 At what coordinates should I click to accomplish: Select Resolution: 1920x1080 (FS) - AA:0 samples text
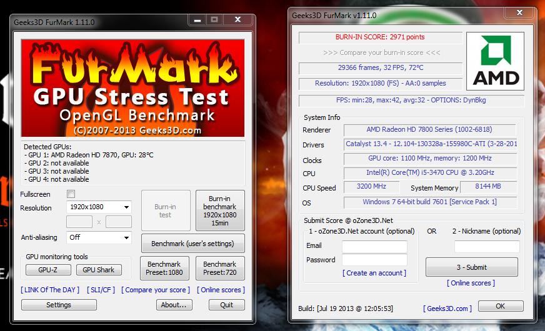(380, 83)
